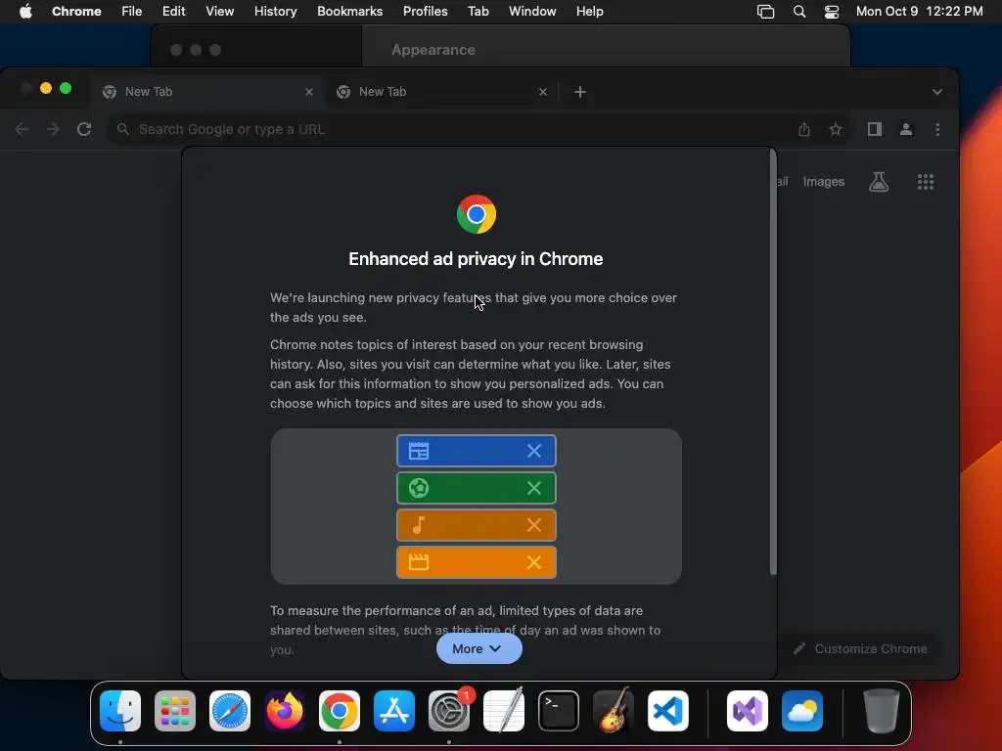Open the Search Labs flask icon

click(879, 182)
